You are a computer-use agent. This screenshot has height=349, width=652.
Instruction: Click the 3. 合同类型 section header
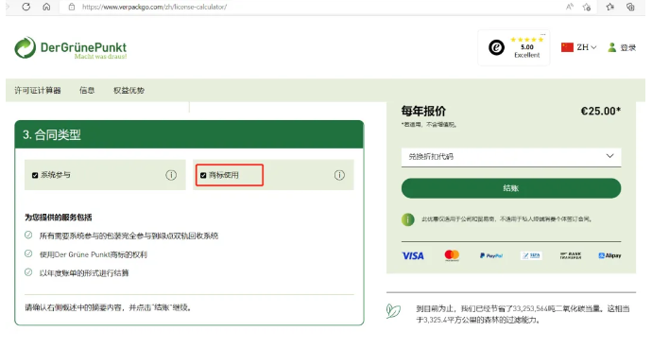pyautogui.click(x=189, y=134)
